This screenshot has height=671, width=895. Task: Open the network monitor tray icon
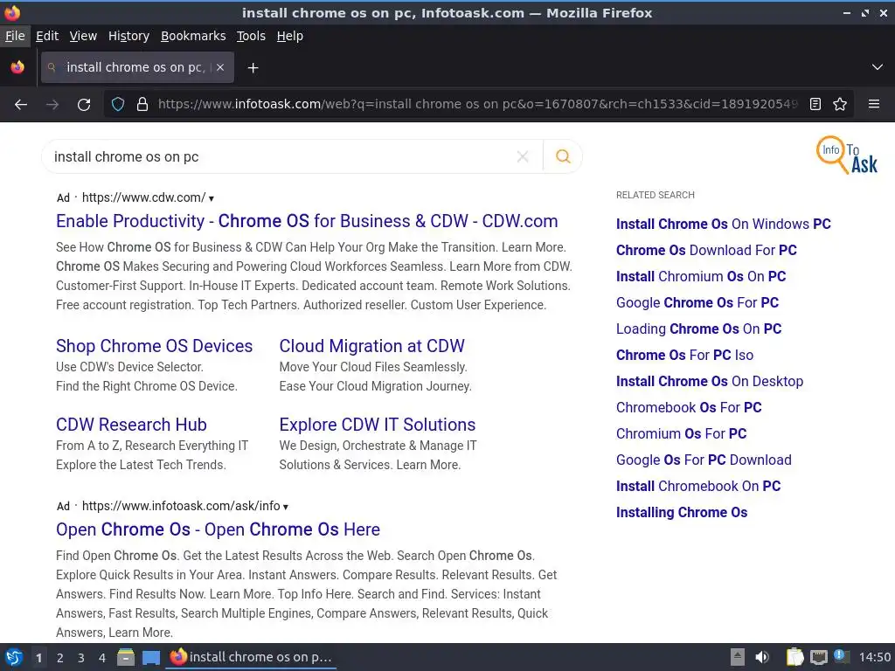[x=818, y=657]
